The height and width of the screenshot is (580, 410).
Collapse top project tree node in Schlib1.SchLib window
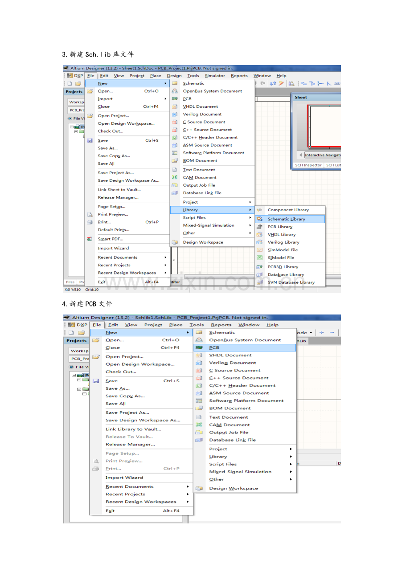click(74, 375)
